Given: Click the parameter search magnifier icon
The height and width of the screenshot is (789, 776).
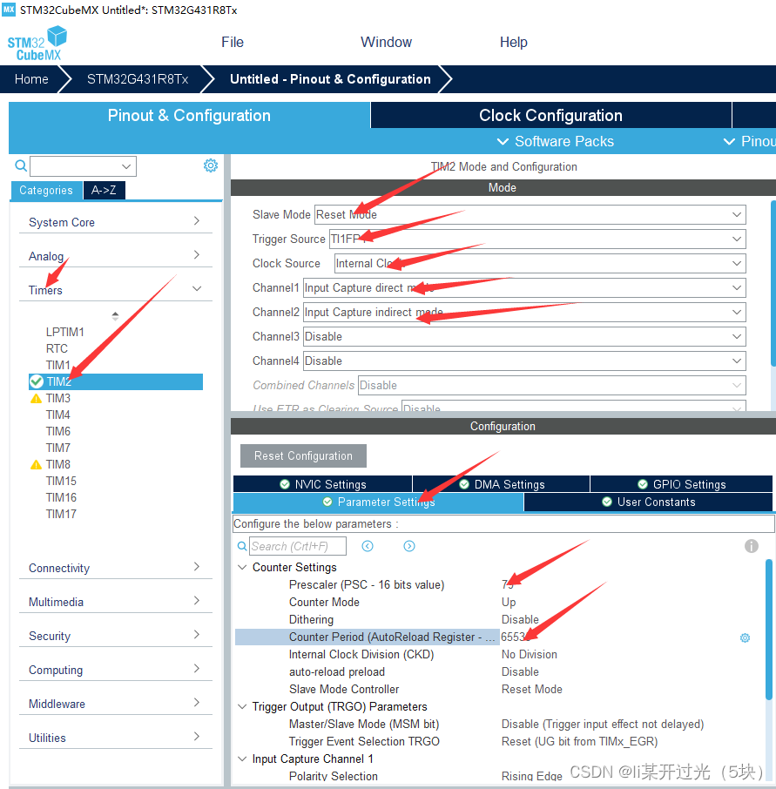Looking at the screenshot, I should point(242,546).
